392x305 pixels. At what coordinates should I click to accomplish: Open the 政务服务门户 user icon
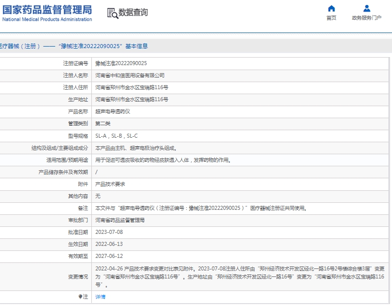point(367,9)
